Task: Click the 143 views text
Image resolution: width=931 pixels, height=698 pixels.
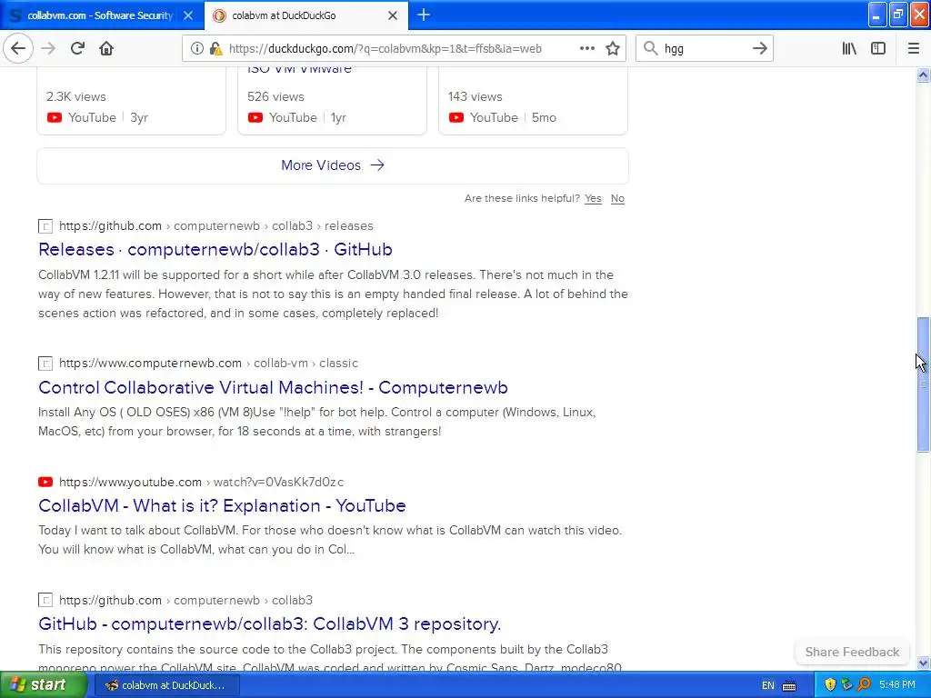Action: click(x=475, y=96)
